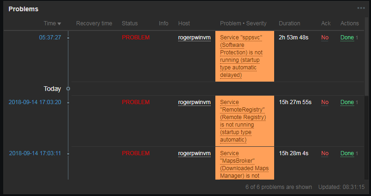The width and height of the screenshot is (371, 196).
Task: Click the timeline dot beside 05:37:27
Action: 68,38
